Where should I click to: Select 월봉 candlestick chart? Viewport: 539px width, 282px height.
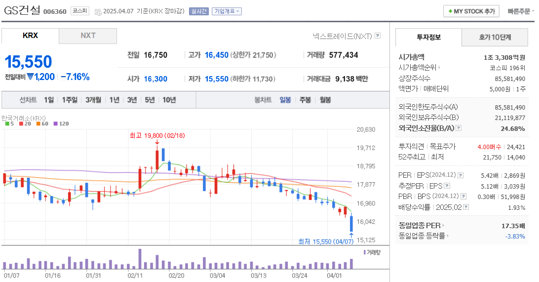(x=325, y=100)
